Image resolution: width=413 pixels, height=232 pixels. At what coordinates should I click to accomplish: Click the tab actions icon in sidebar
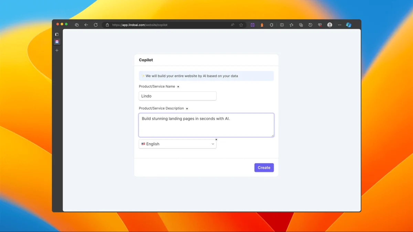point(57,34)
